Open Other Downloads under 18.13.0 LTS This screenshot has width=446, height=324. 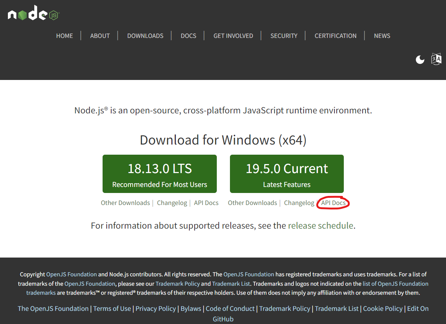point(125,203)
